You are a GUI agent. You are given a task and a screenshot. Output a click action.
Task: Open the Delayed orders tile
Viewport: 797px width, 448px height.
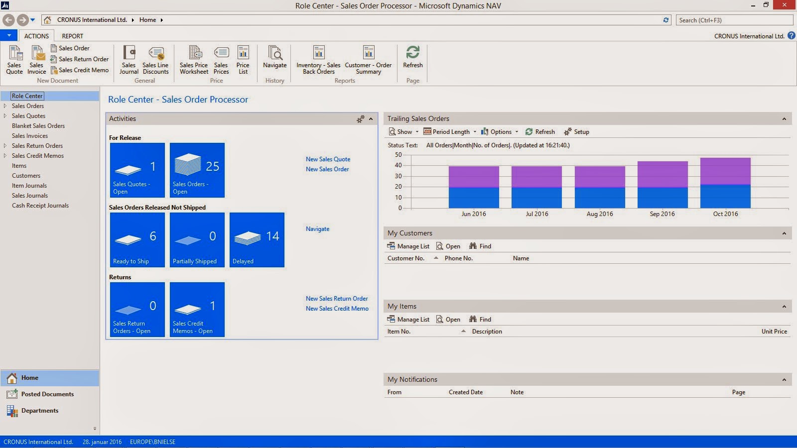(257, 240)
